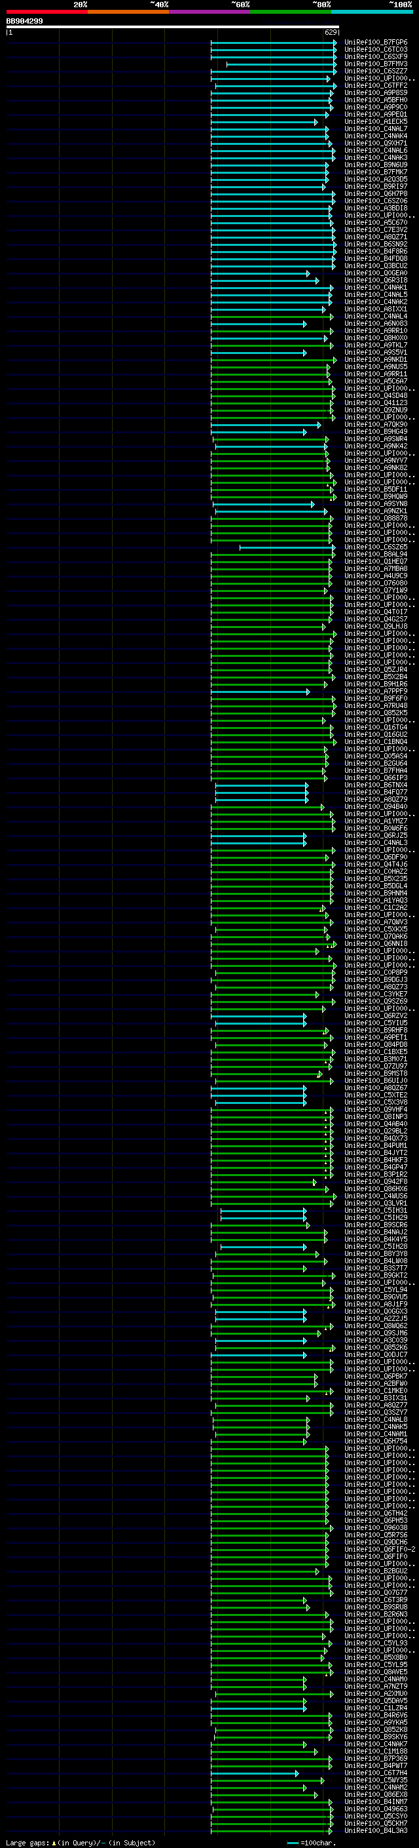Screen dimensions: 419x1848
Task: Select subject UniRef100_B3M071
Action: (376, 1059)
